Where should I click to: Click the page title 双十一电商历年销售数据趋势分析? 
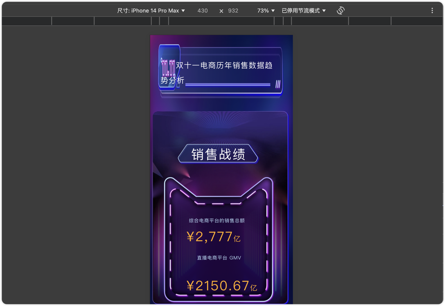click(217, 73)
